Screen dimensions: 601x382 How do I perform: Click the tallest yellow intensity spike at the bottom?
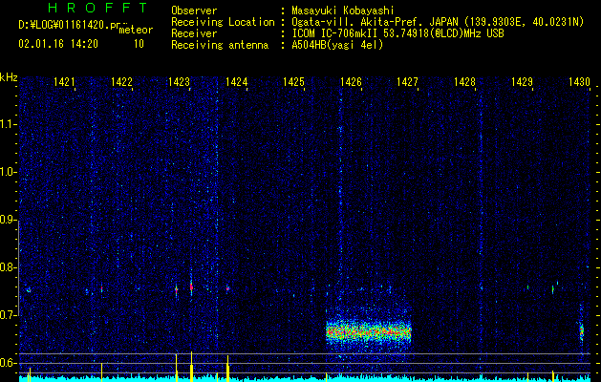tap(191, 367)
